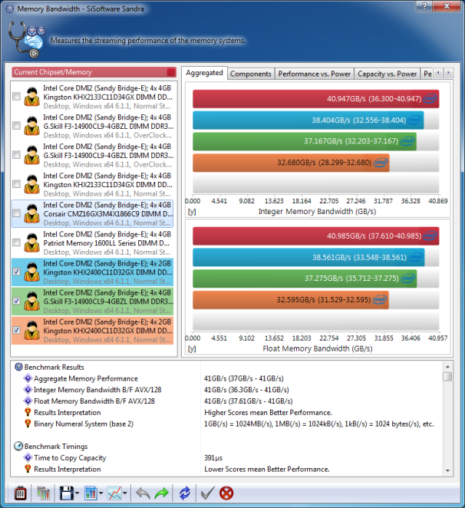Image resolution: width=465 pixels, height=508 pixels.
Task: Untick the blue Kingston KHX2400C11D32GX checkbox
Action: 16,272
